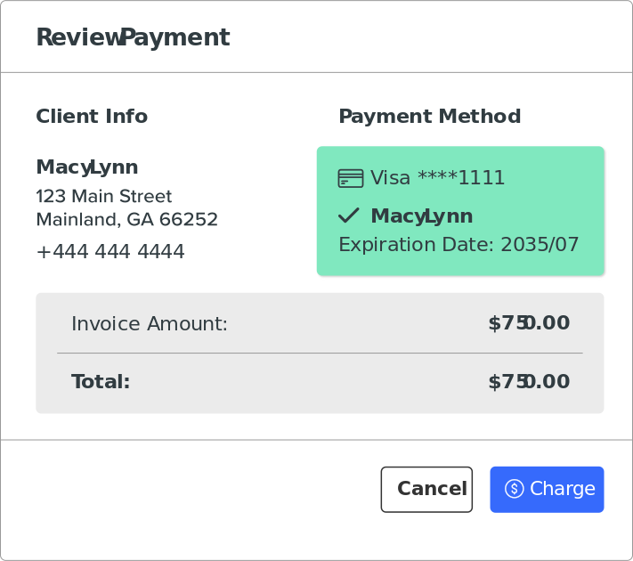Click the invoice amount value $750.00
Image resolution: width=633 pixels, height=561 pixels.
point(529,323)
